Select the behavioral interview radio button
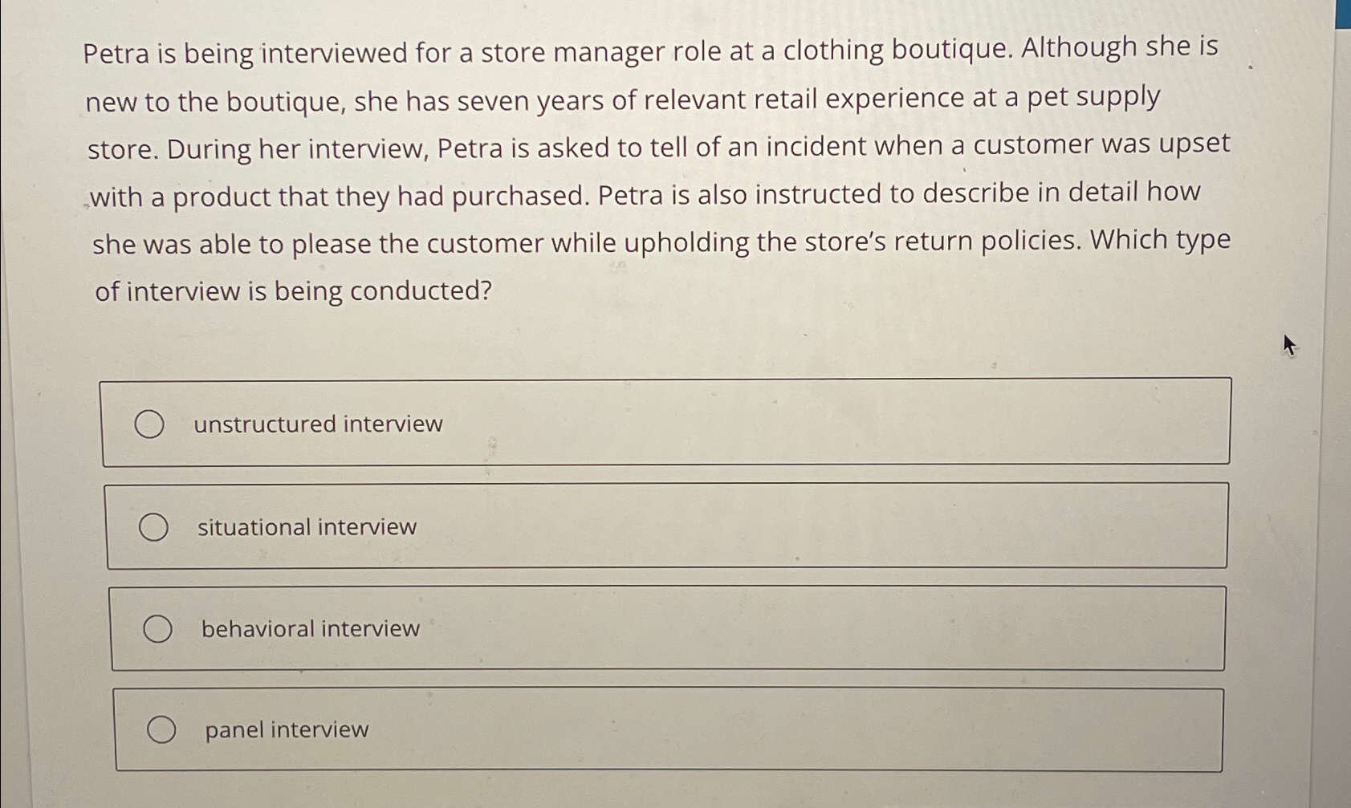The height and width of the screenshot is (808, 1351). 158,629
